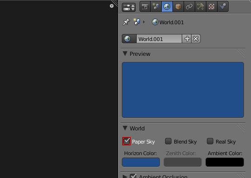Open the Render properties camera tab
251x178 pixels.
pos(145,7)
